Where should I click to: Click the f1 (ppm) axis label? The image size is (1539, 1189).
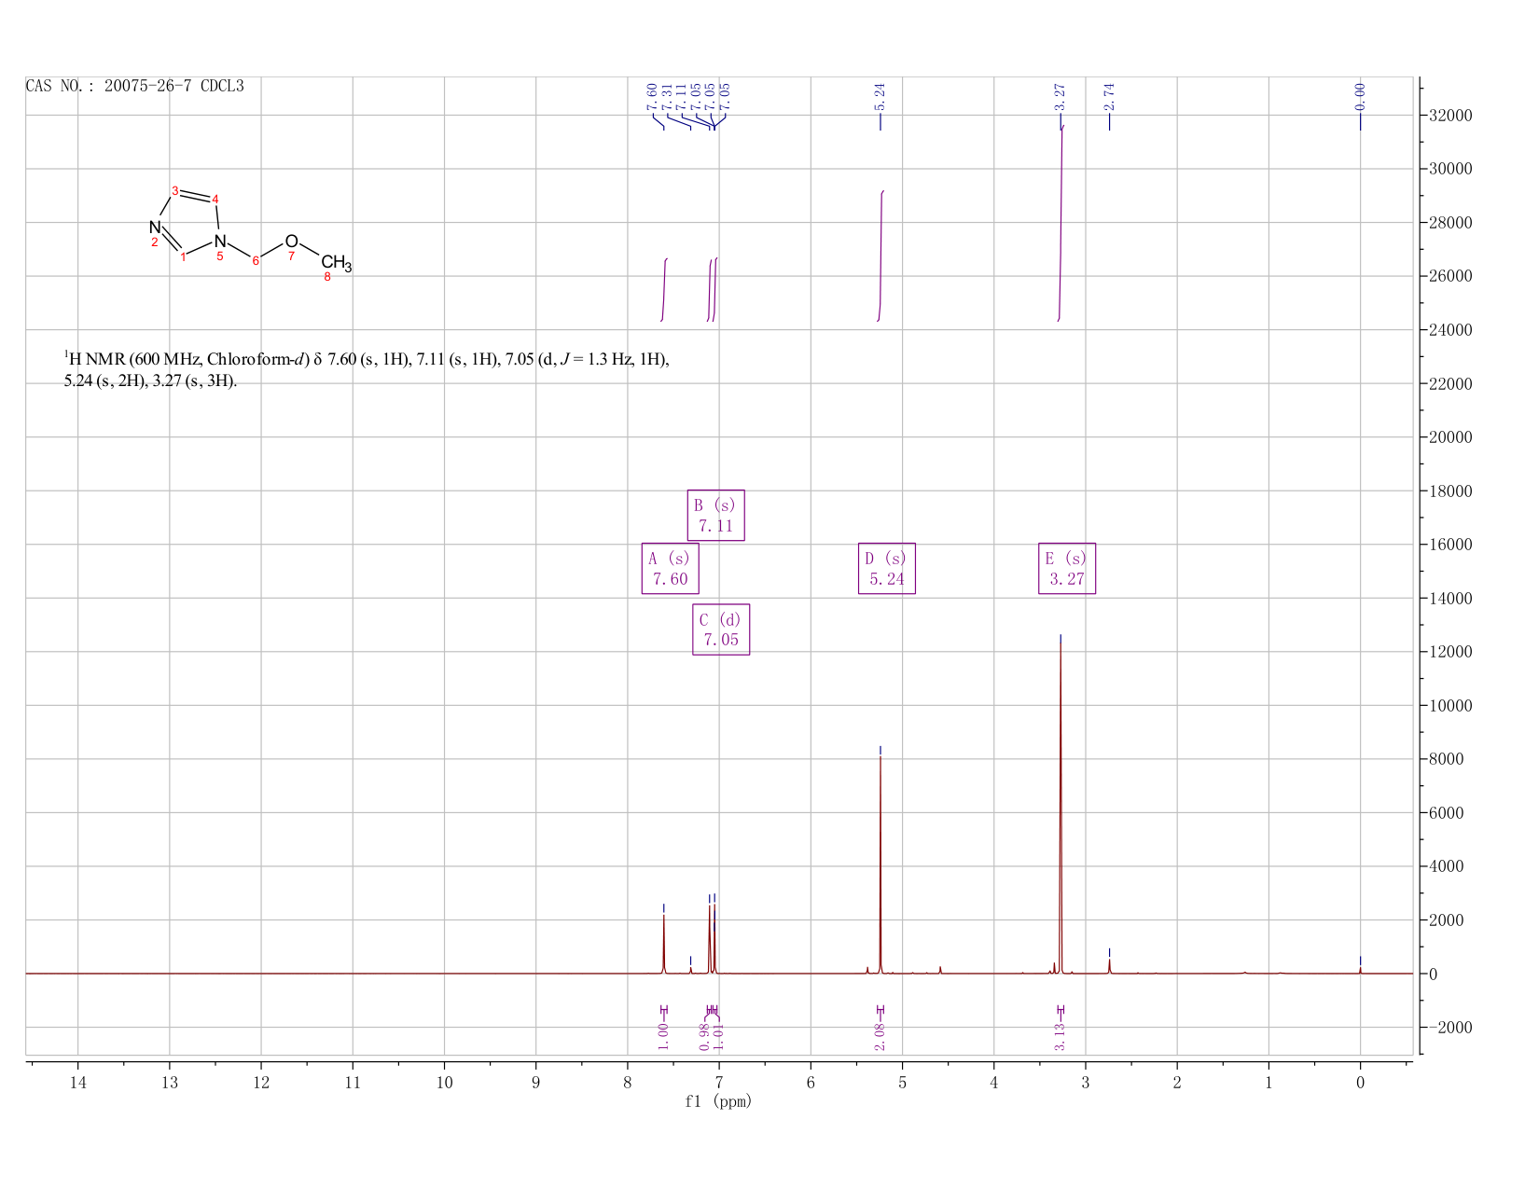coord(718,1101)
